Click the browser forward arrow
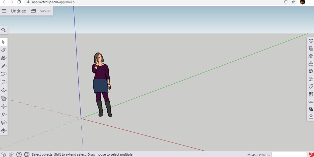 pos(11,2)
